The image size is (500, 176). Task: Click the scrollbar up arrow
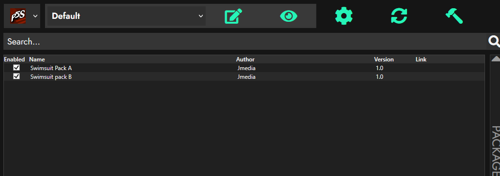pyautogui.click(x=495, y=59)
